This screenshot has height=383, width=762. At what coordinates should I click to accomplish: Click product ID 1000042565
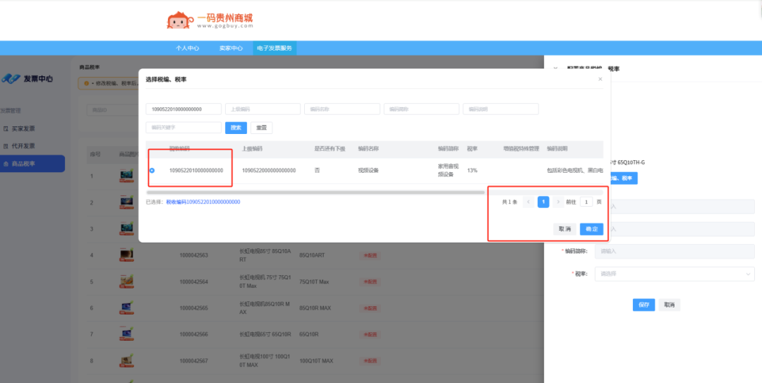193,308
